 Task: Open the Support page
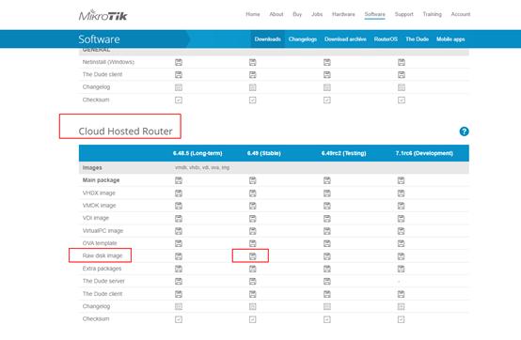click(404, 14)
